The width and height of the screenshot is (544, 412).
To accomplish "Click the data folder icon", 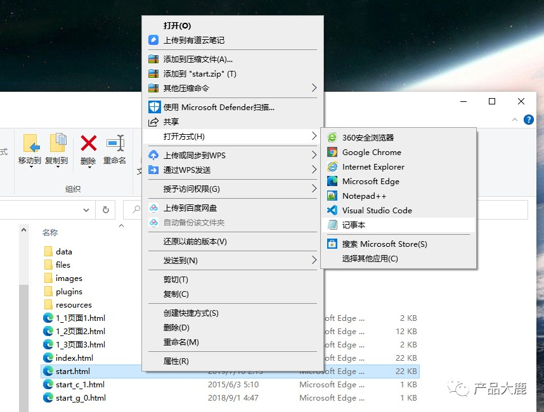I will (48, 251).
